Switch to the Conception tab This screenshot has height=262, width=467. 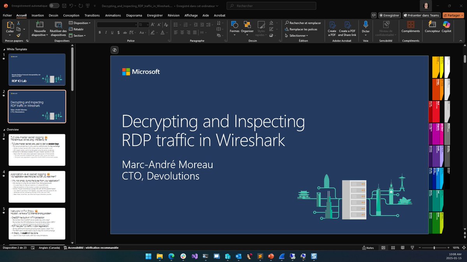point(71,15)
